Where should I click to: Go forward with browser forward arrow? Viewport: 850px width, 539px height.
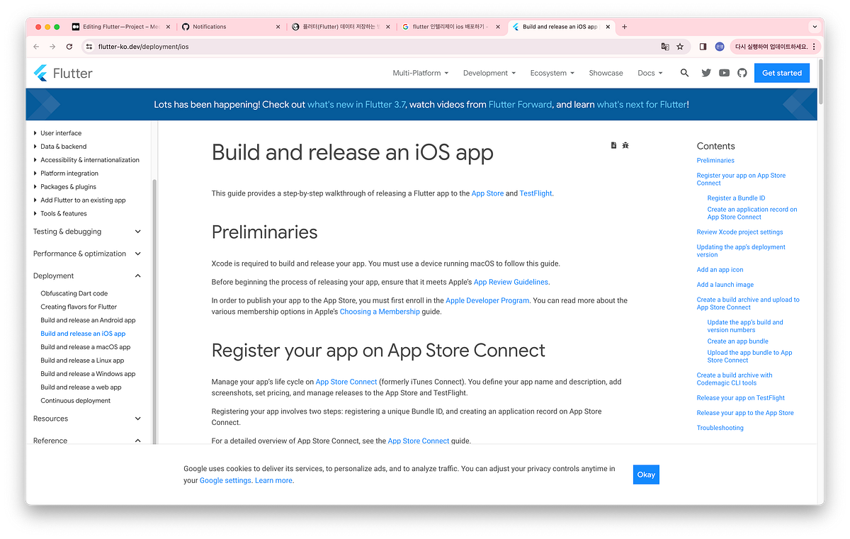click(52, 47)
